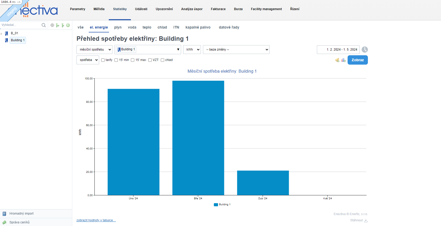Screen dimensions: 441x226
Task: Expand the B_01 tree node
Action: [x=2, y=34]
